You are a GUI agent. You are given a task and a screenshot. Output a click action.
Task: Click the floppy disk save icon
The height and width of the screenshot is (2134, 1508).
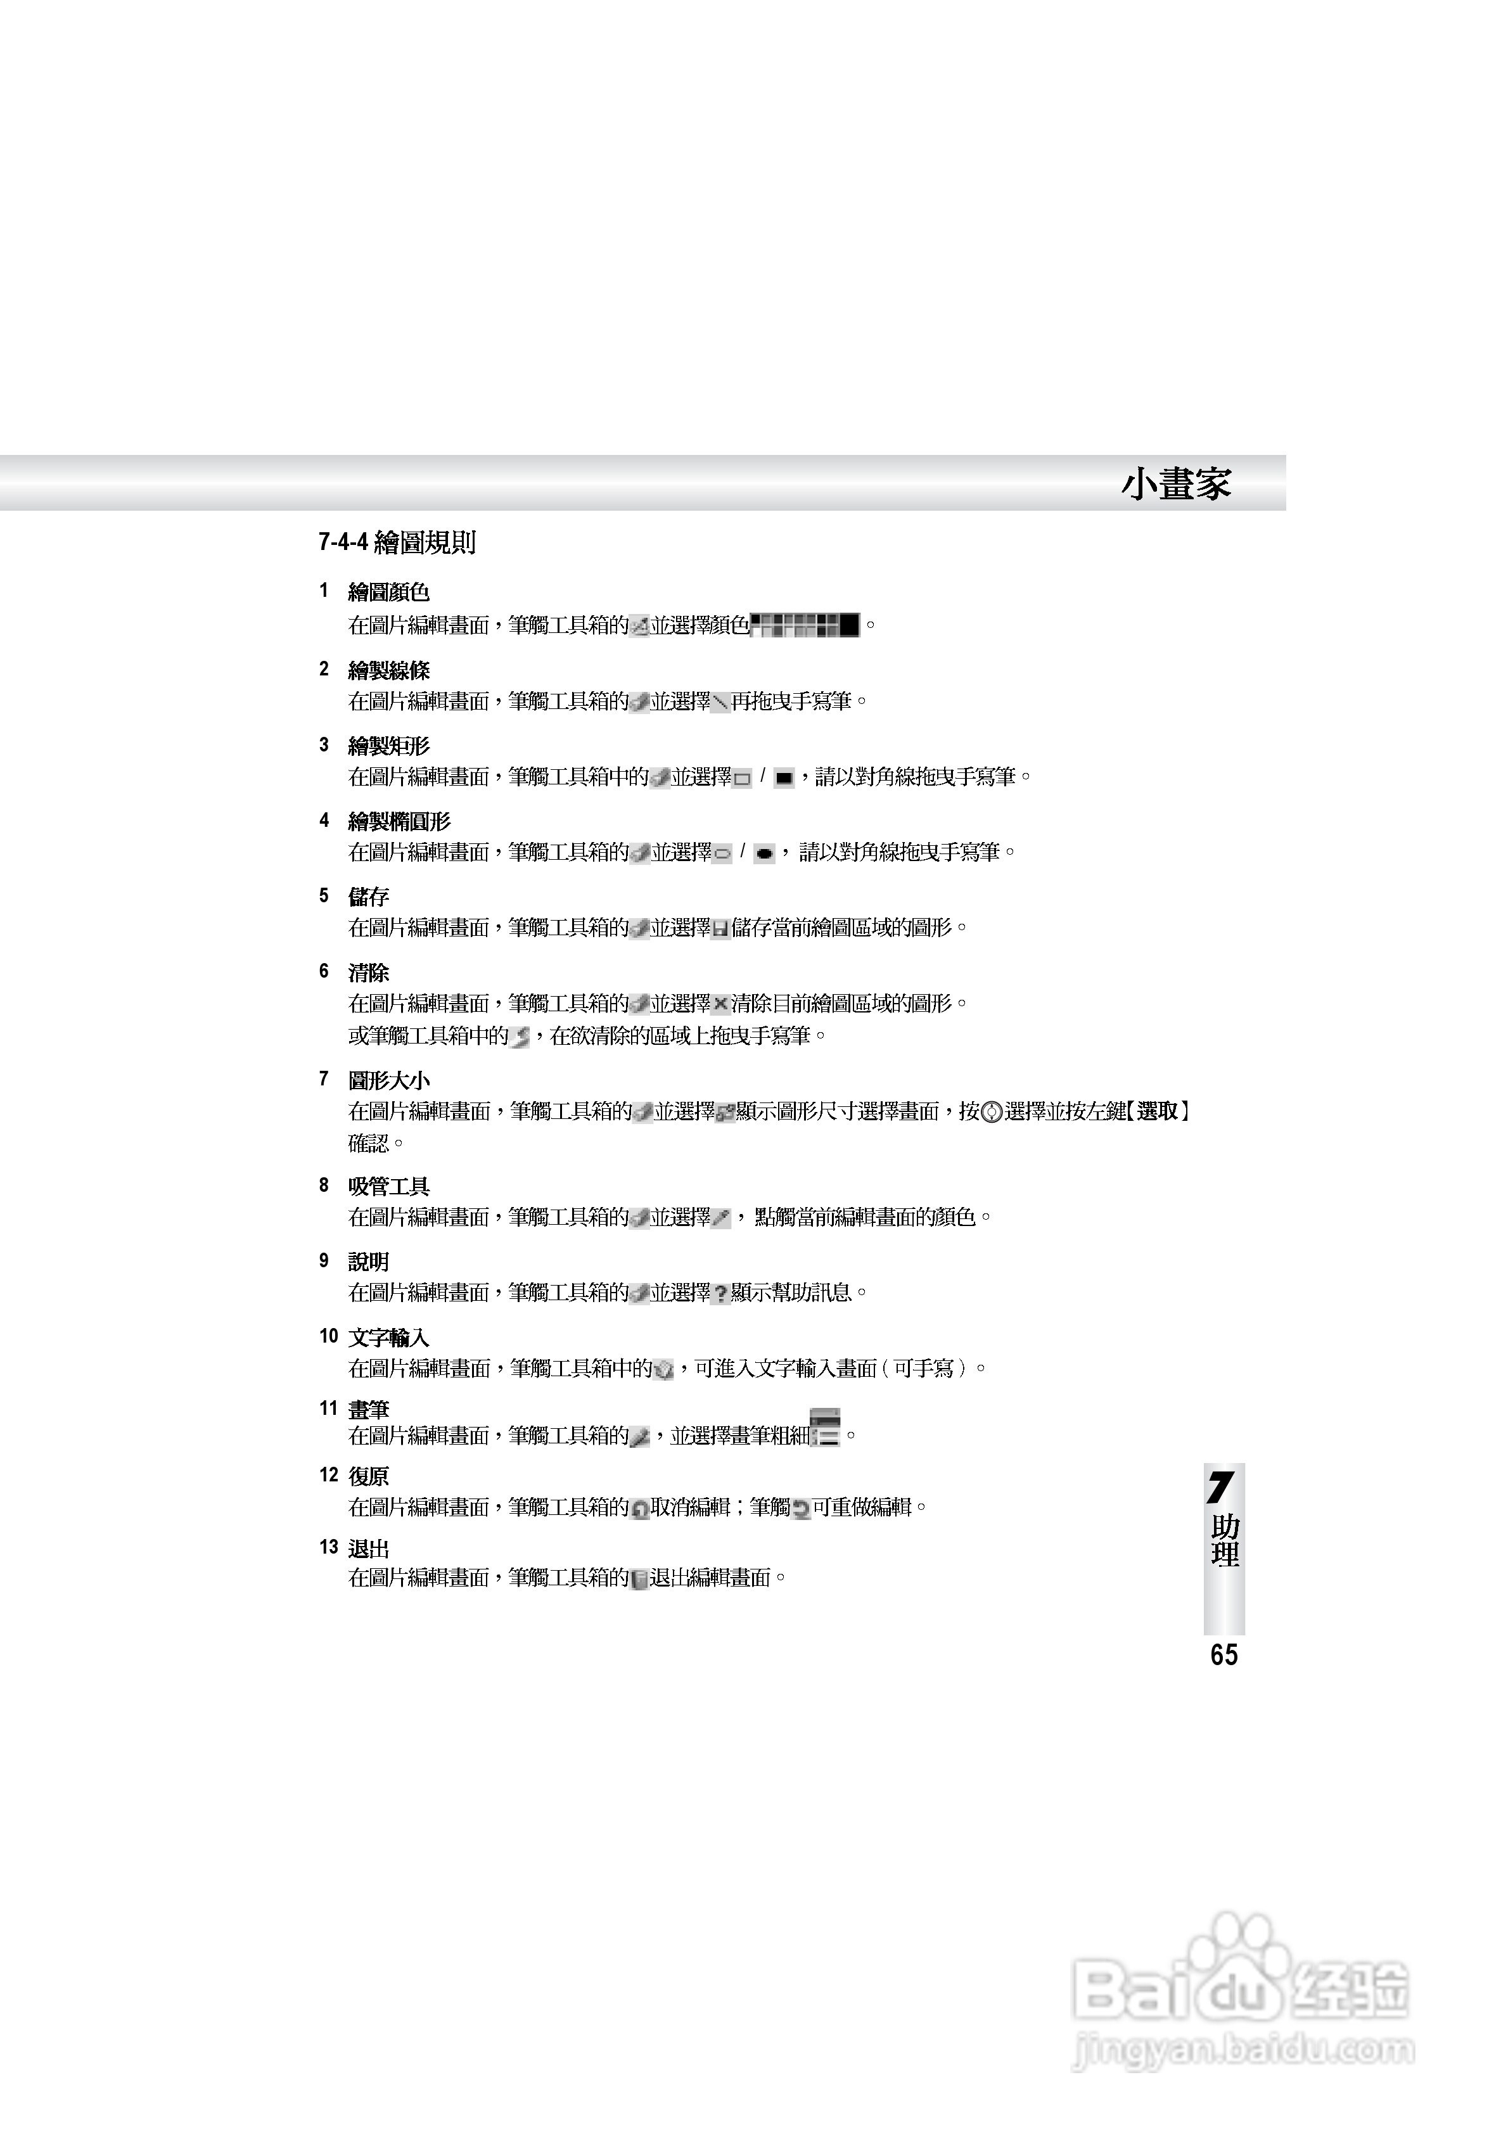pos(720,930)
